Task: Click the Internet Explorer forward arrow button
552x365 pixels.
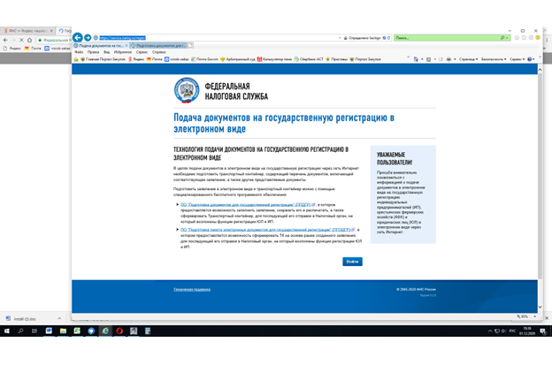Action: tap(88, 38)
